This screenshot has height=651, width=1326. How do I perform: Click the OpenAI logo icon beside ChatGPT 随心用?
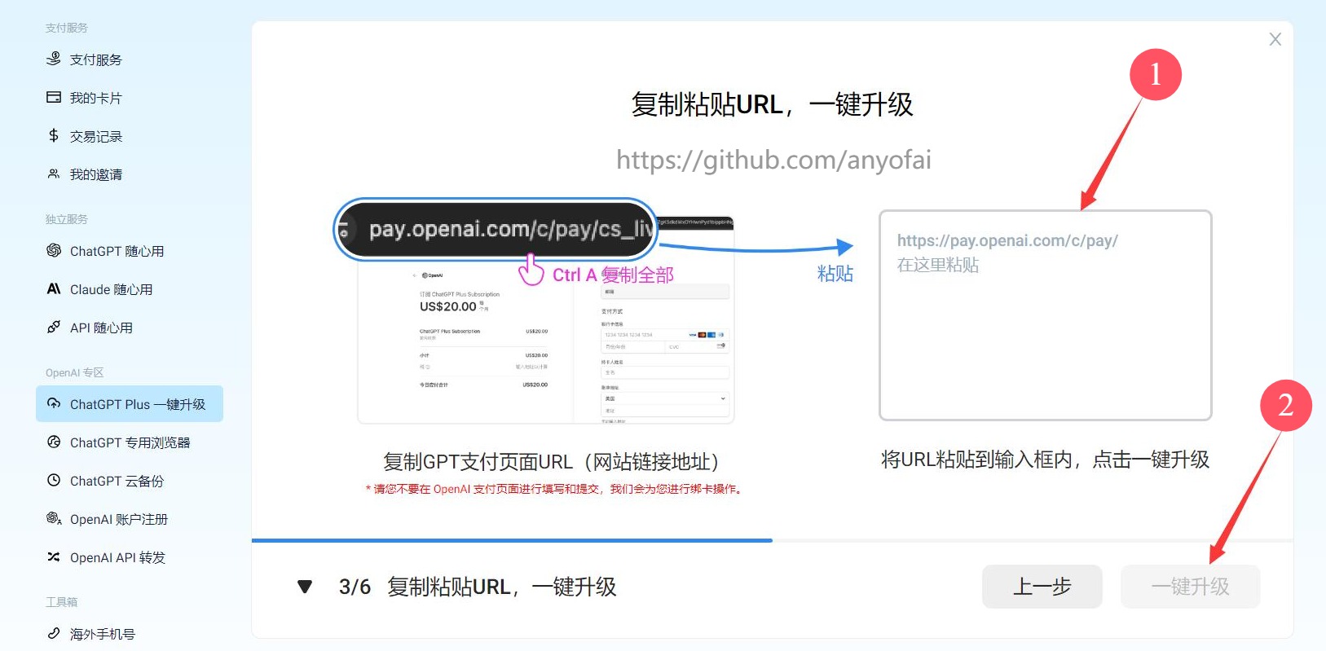tap(54, 250)
